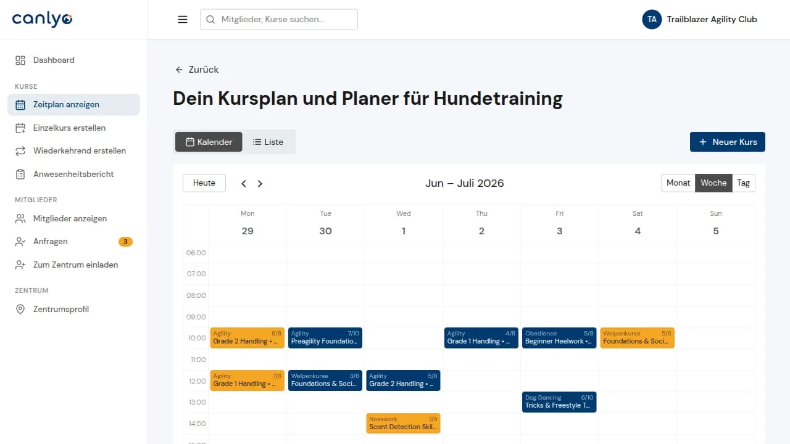This screenshot has width=790, height=444.
Task: Open Friday Dog Dancing Tricks & Freestyle event
Action: 559,402
